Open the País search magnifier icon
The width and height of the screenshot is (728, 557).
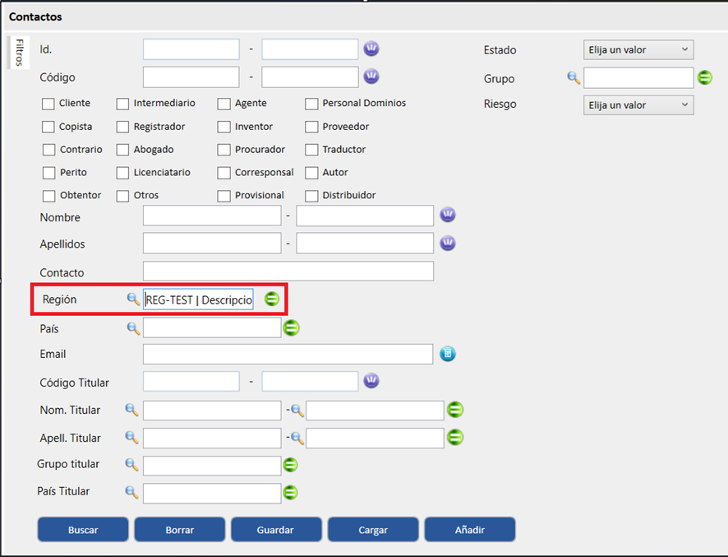pos(133,328)
